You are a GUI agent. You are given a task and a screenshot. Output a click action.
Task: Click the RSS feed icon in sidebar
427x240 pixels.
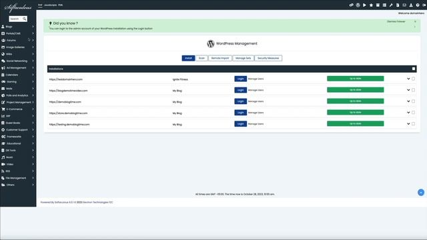[x=3, y=171]
